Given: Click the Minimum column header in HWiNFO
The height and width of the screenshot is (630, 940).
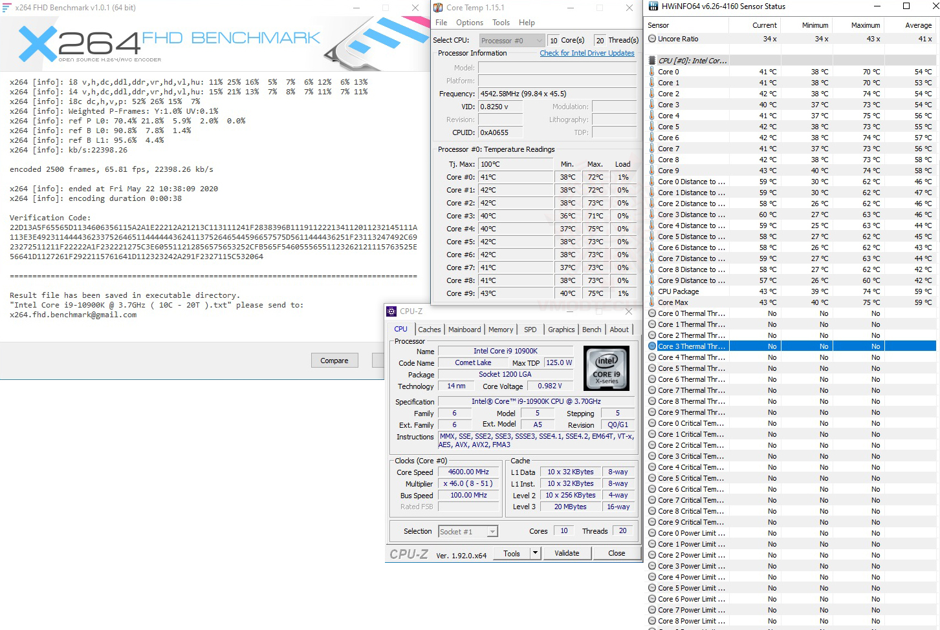Looking at the screenshot, I should pos(806,25).
